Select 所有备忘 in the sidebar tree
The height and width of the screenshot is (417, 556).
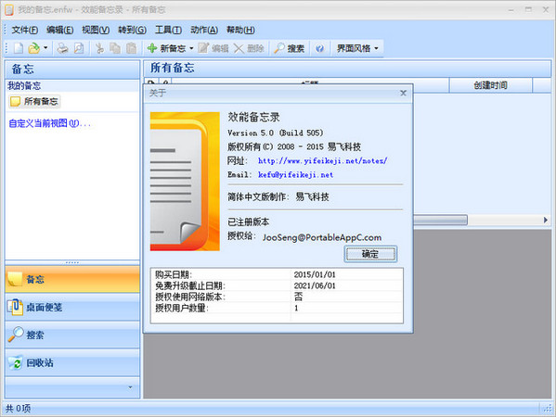(x=34, y=102)
